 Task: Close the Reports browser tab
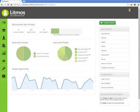[20, 1]
